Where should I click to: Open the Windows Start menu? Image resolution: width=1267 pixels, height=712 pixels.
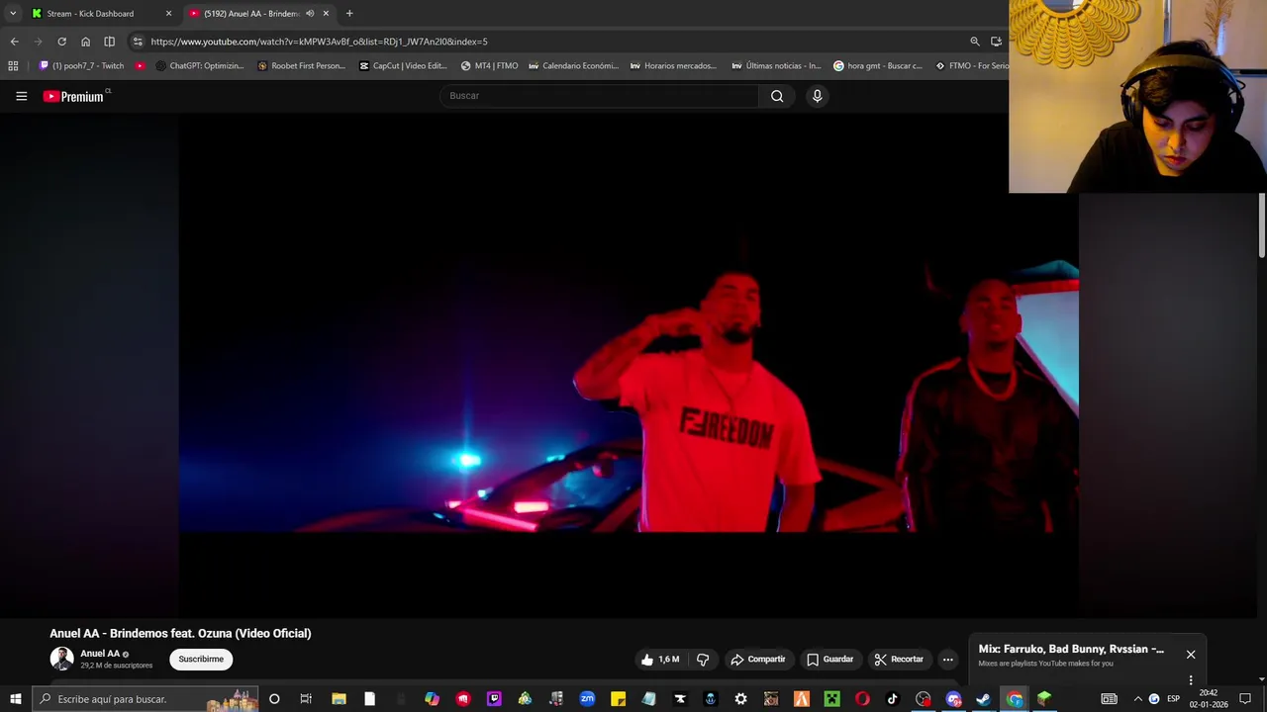click(15, 699)
